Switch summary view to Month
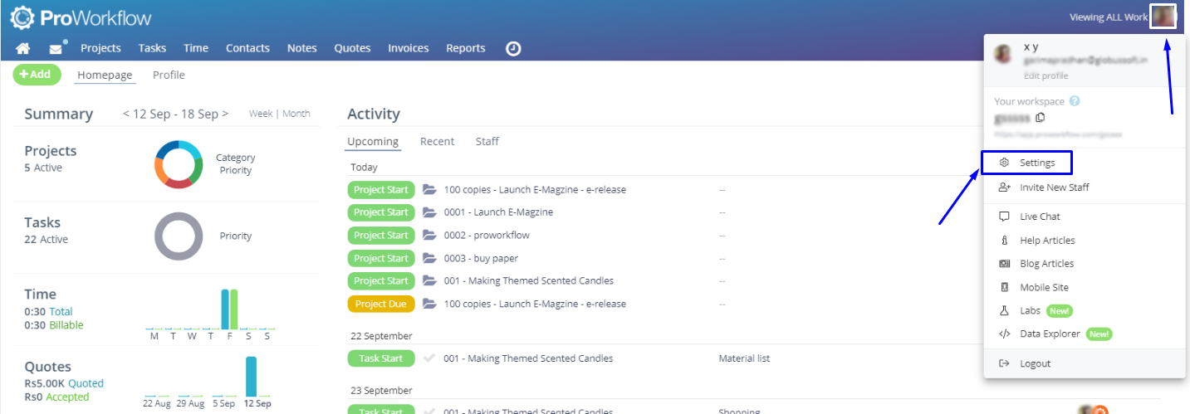This screenshot has height=414, width=1190. click(x=296, y=114)
